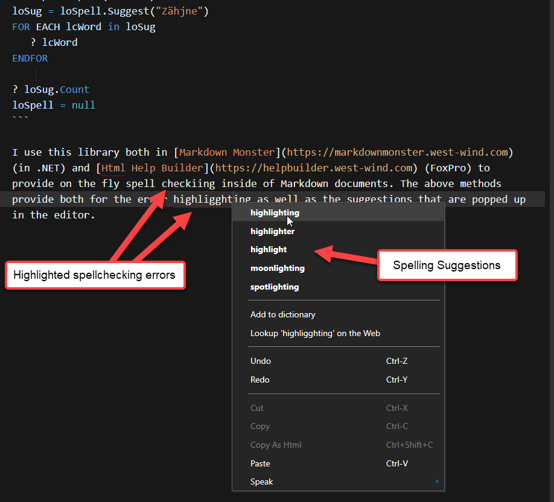
Task: Select the "highlight" suggestion entry
Action: pyautogui.click(x=269, y=249)
